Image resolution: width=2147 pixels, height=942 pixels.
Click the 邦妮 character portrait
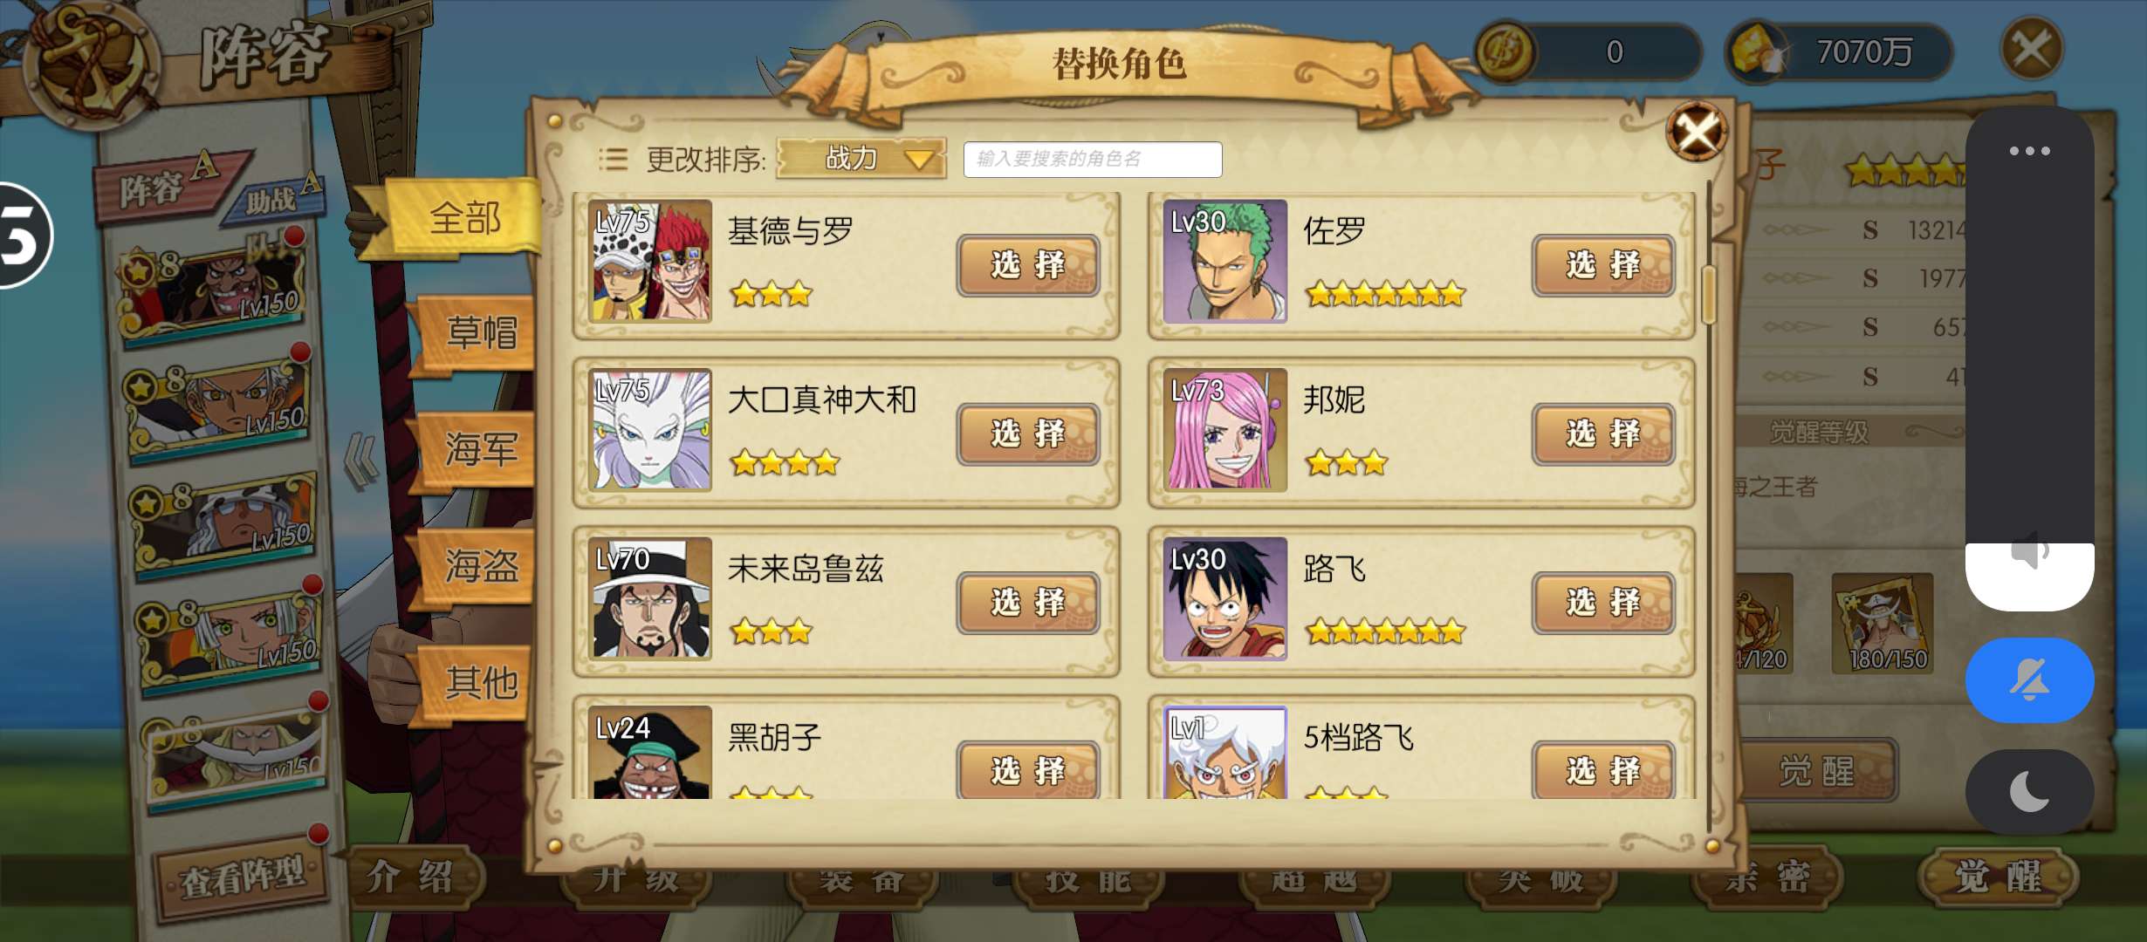click(x=1224, y=429)
